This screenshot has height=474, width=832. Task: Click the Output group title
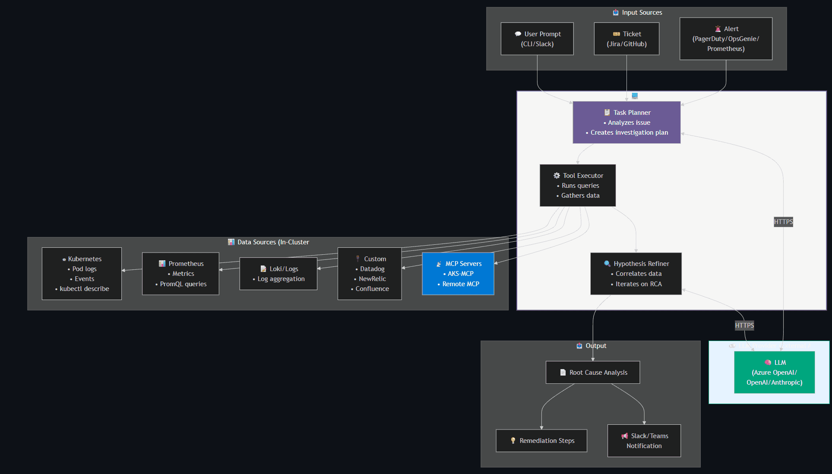pyautogui.click(x=595, y=346)
